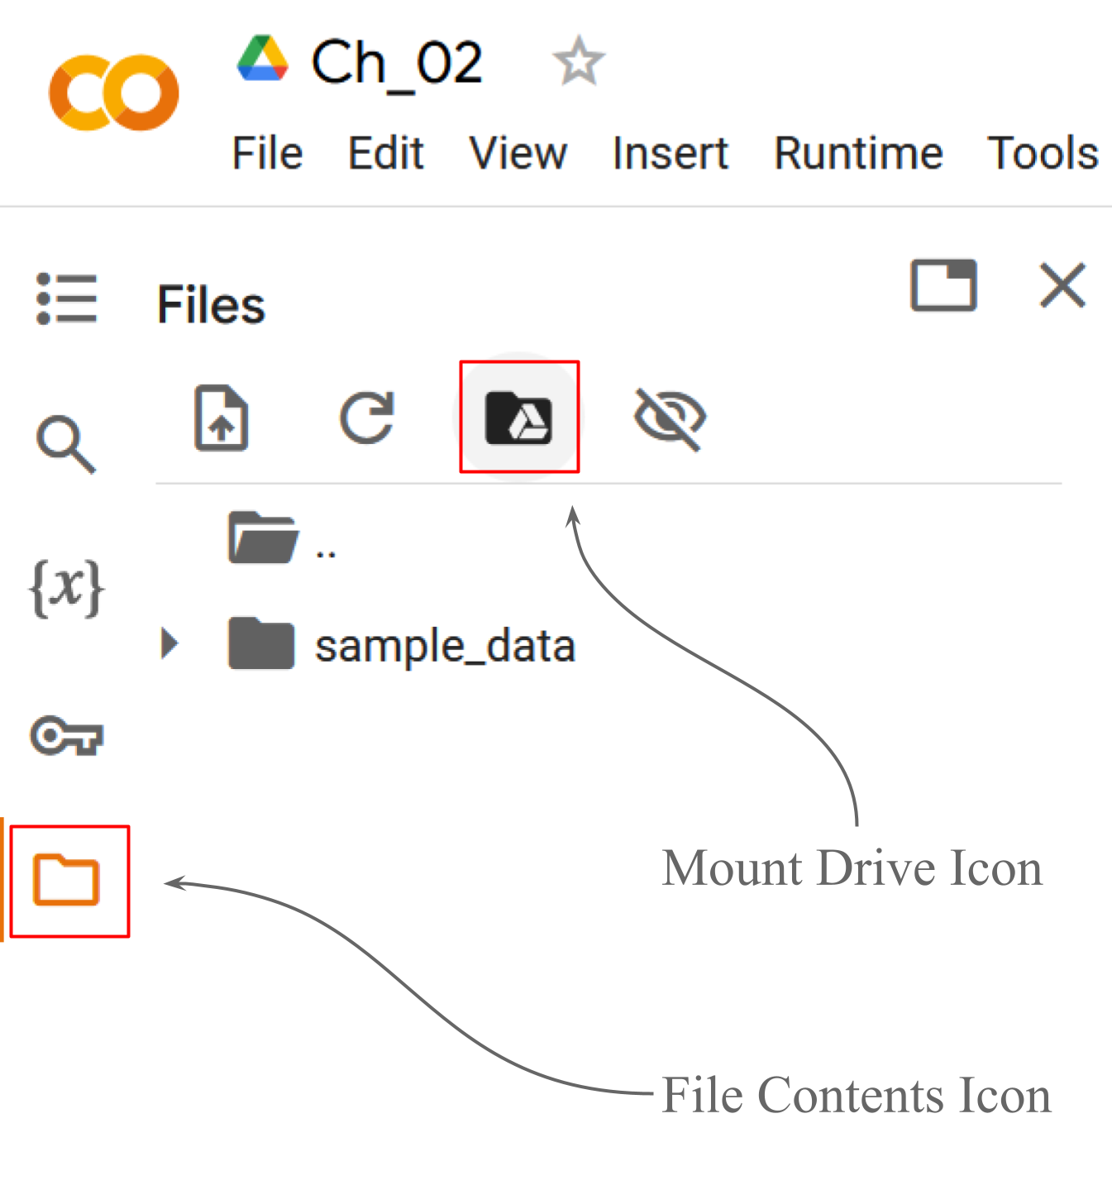
Task: Refresh the file listing
Action: click(368, 418)
